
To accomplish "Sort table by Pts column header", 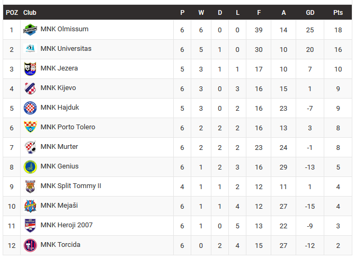I will pos(338,12).
